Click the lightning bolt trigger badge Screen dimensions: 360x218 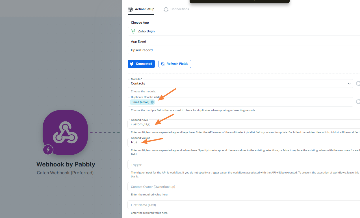coord(48,150)
